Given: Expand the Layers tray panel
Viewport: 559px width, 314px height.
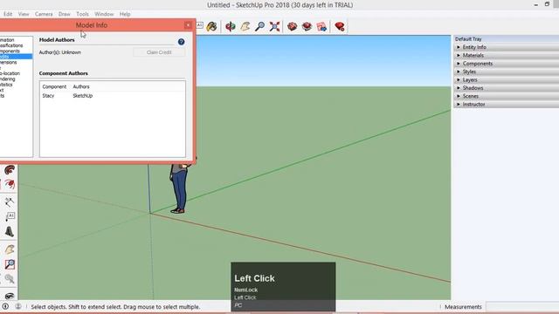Looking at the screenshot, I should coord(506,79).
